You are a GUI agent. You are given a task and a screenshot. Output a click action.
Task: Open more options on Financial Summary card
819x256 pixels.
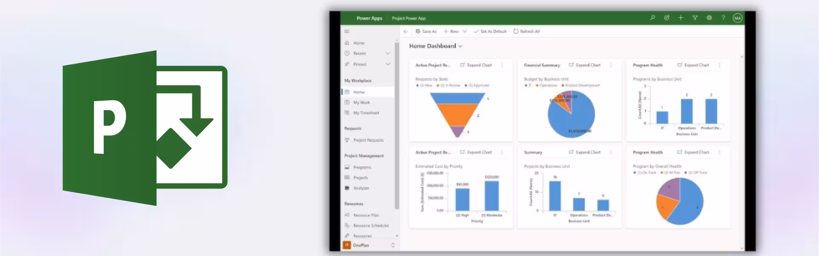pos(611,65)
